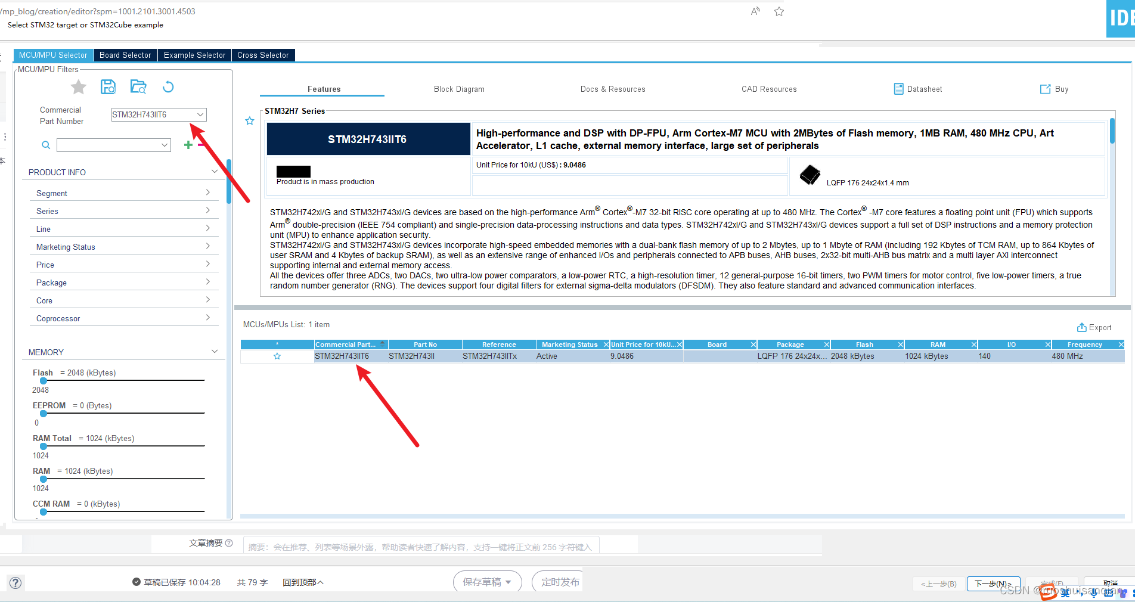1135x602 pixels.
Task: Remove the Marketing Status column with its X
Action: point(606,345)
